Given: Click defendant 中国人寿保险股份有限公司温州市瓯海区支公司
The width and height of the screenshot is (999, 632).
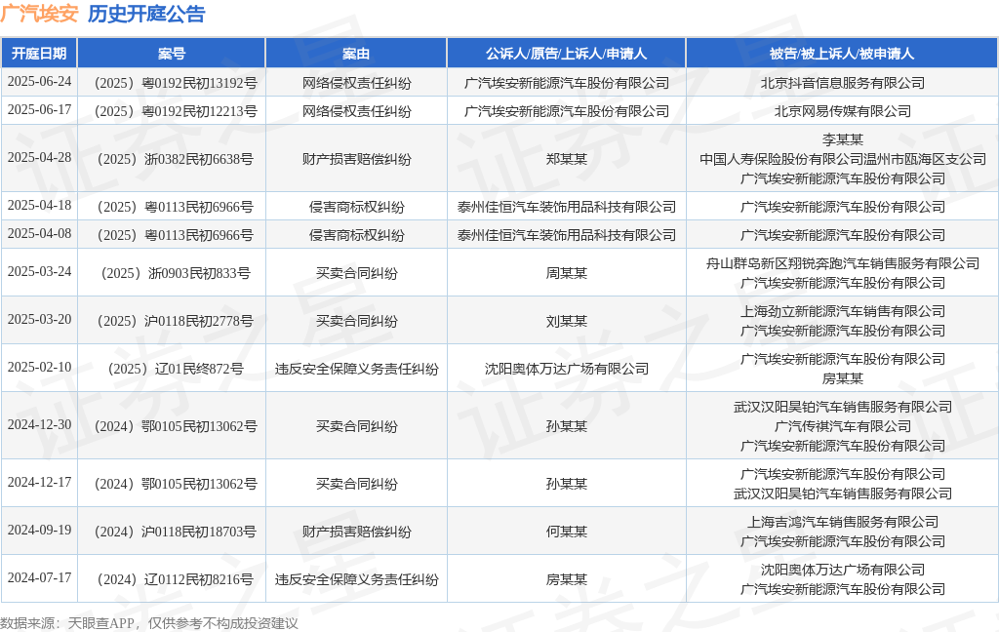Looking at the screenshot, I should 842,159.
